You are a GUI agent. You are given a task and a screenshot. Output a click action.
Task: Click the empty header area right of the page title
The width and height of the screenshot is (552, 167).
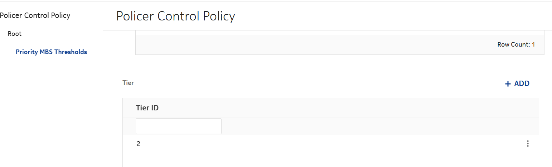[x=394, y=16]
